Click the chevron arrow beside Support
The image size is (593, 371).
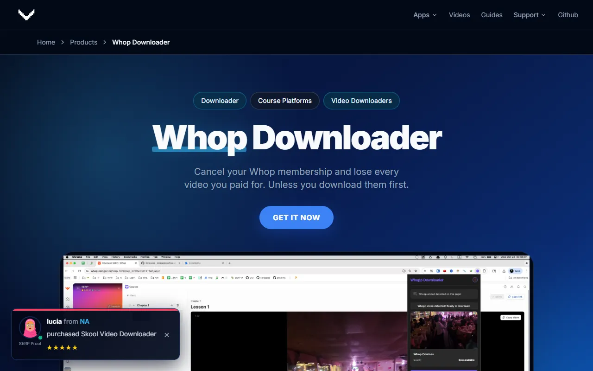(x=543, y=15)
